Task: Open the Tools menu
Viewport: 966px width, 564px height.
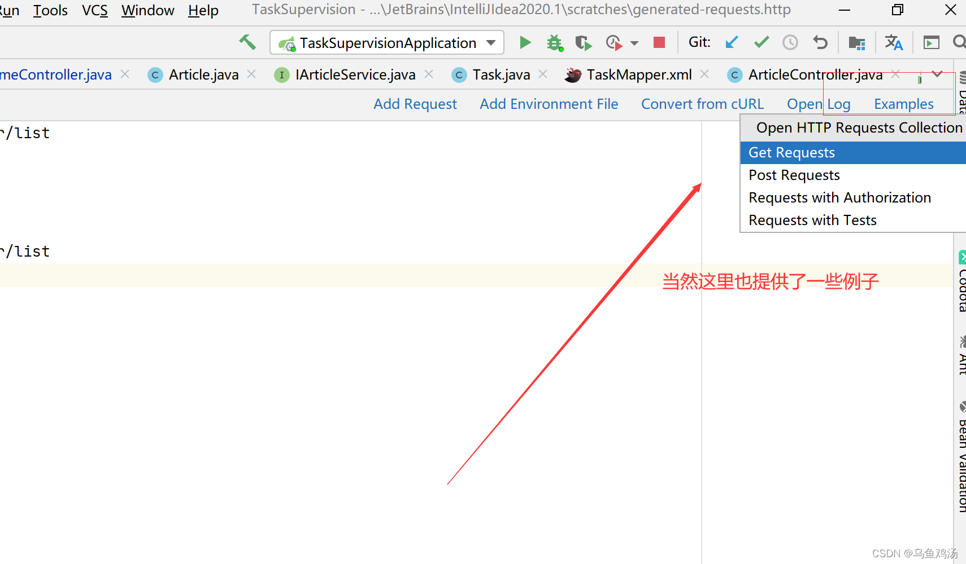Action: click(50, 10)
